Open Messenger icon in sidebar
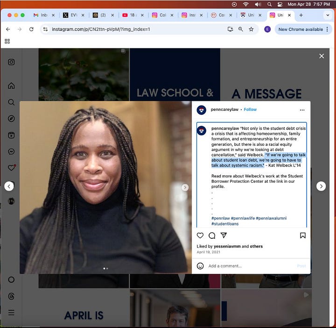336x328 pixels. click(x=11, y=151)
